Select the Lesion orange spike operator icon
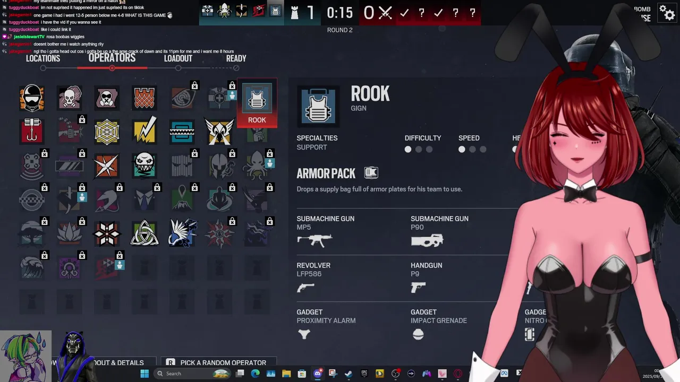The height and width of the screenshot is (382, 680). tap(107, 166)
